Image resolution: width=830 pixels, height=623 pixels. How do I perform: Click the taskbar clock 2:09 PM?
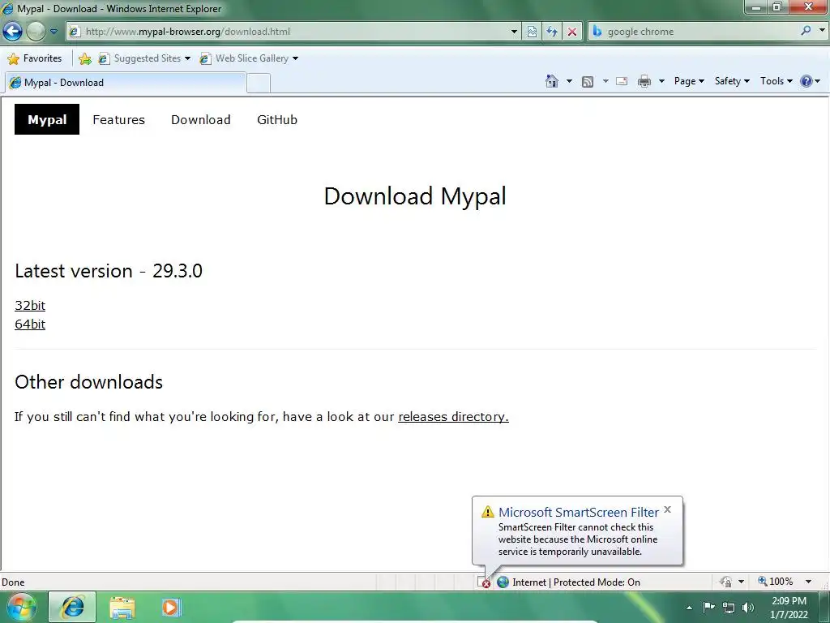click(789, 601)
